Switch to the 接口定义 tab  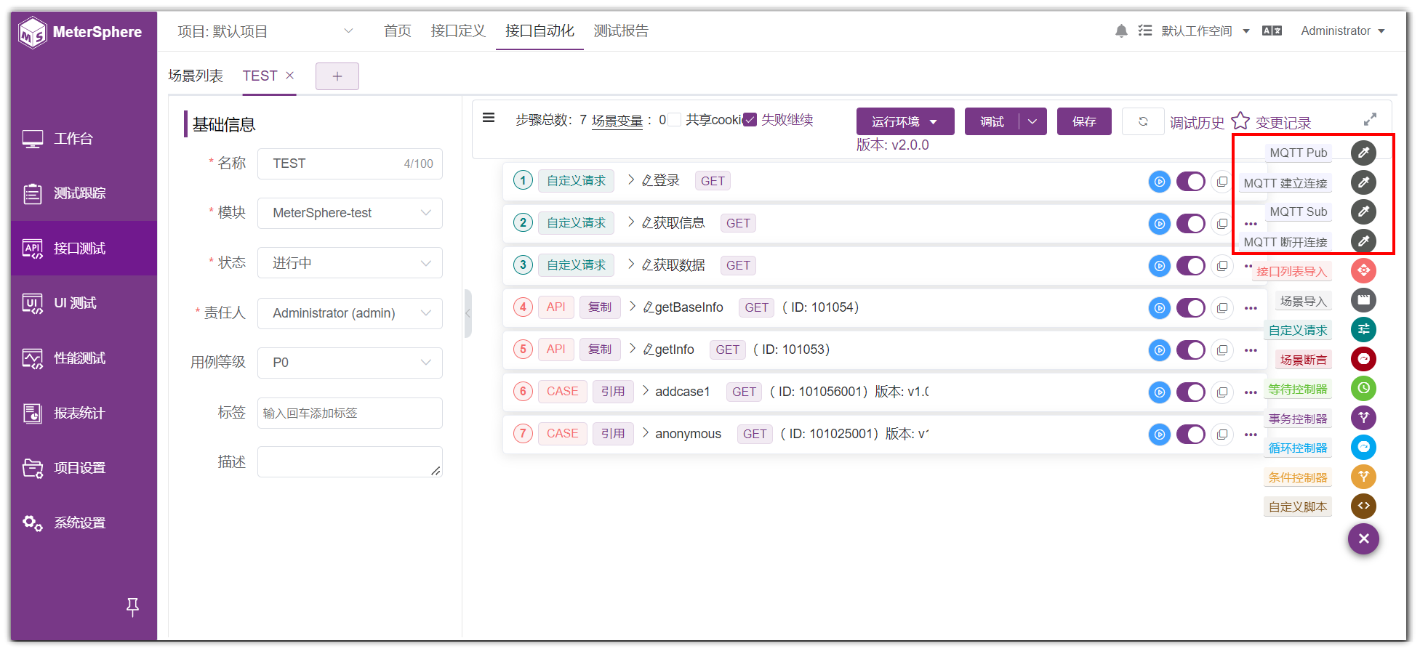(x=457, y=31)
